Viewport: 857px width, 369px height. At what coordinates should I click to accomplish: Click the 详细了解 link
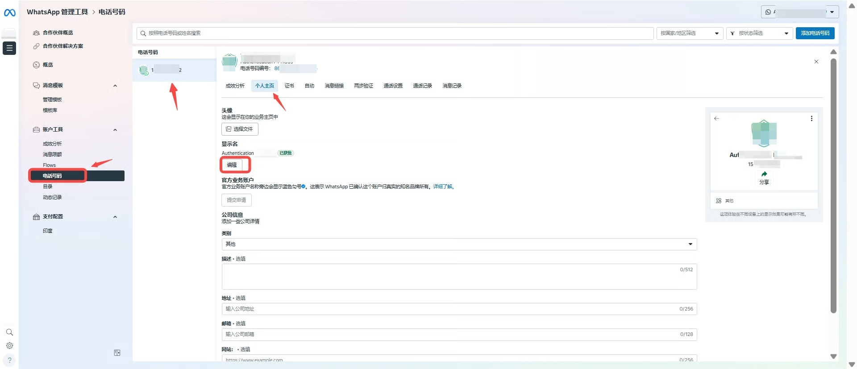pyautogui.click(x=443, y=187)
